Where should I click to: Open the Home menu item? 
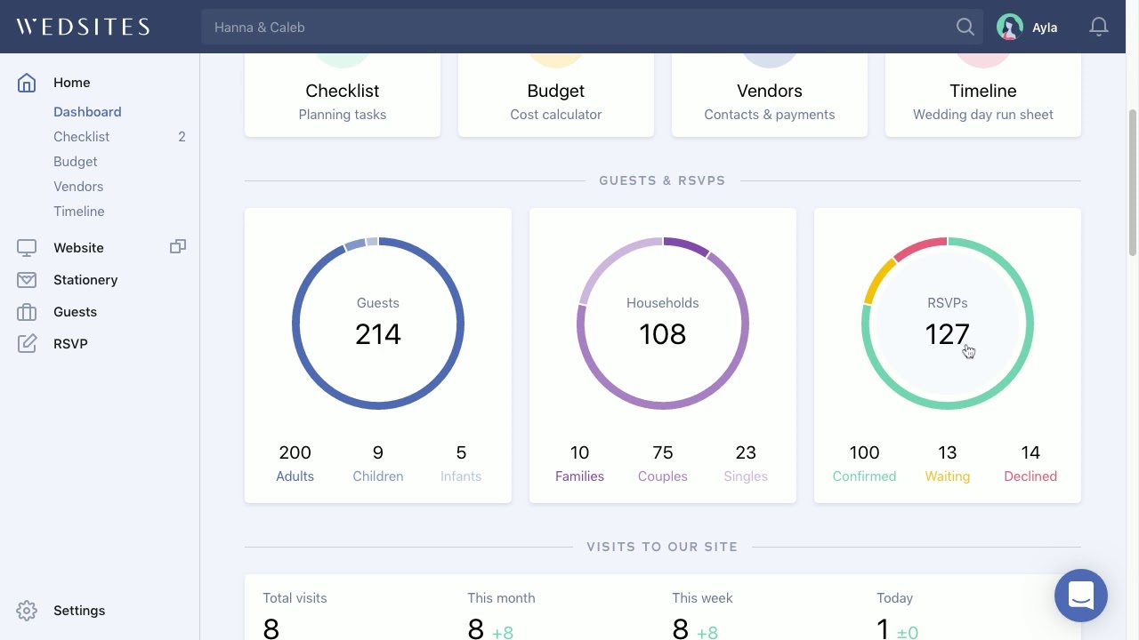[x=72, y=83]
